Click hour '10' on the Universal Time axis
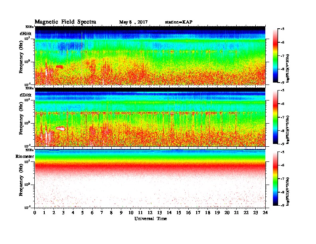316x244 pixels. (131, 213)
